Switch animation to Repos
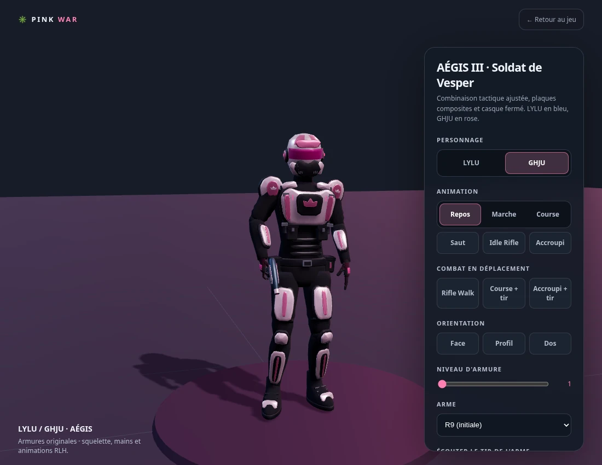 460,214
